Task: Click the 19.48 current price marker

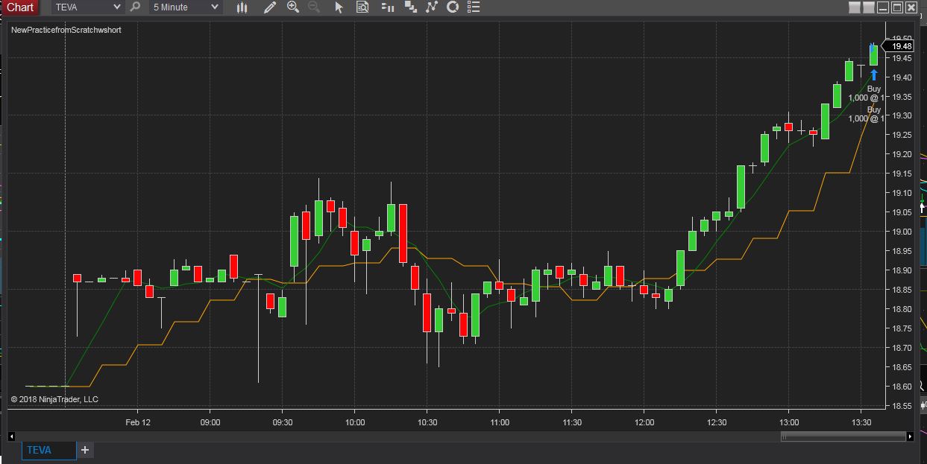Action: pyautogui.click(x=896, y=46)
